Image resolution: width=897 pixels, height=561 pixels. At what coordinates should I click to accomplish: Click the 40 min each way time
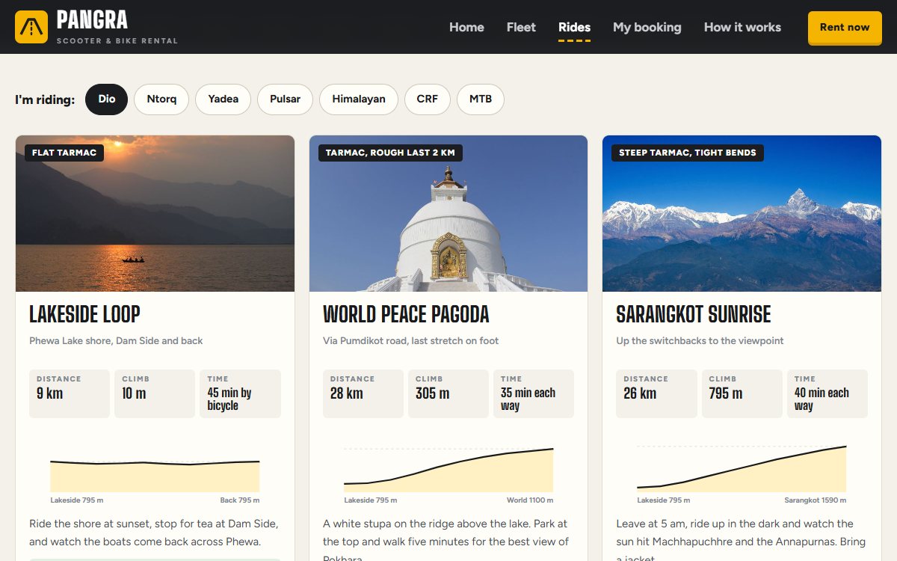click(x=822, y=399)
